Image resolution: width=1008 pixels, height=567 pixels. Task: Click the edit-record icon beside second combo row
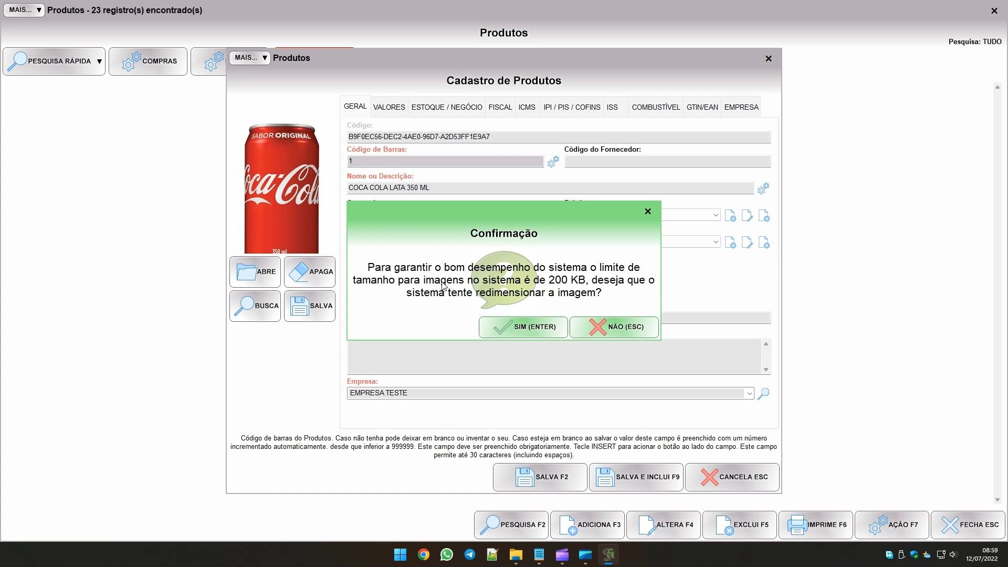[747, 243]
